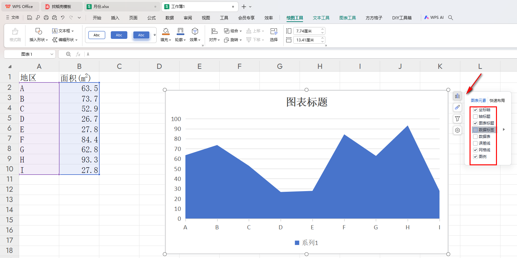Click the align 对齐 icon

tap(214, 31)
